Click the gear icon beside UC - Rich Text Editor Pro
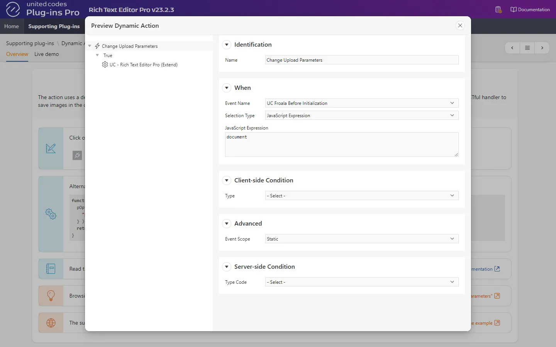The height and width of the screenshot is (347, 556). (105, 64)
